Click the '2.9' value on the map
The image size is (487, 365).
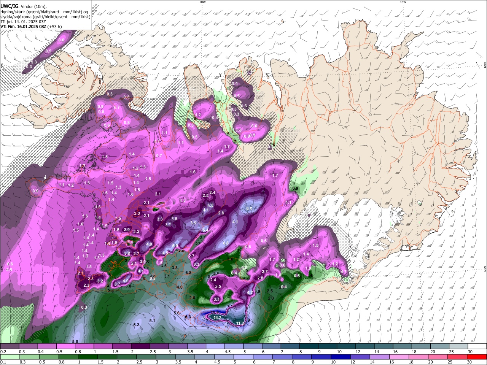pos(127,230)
